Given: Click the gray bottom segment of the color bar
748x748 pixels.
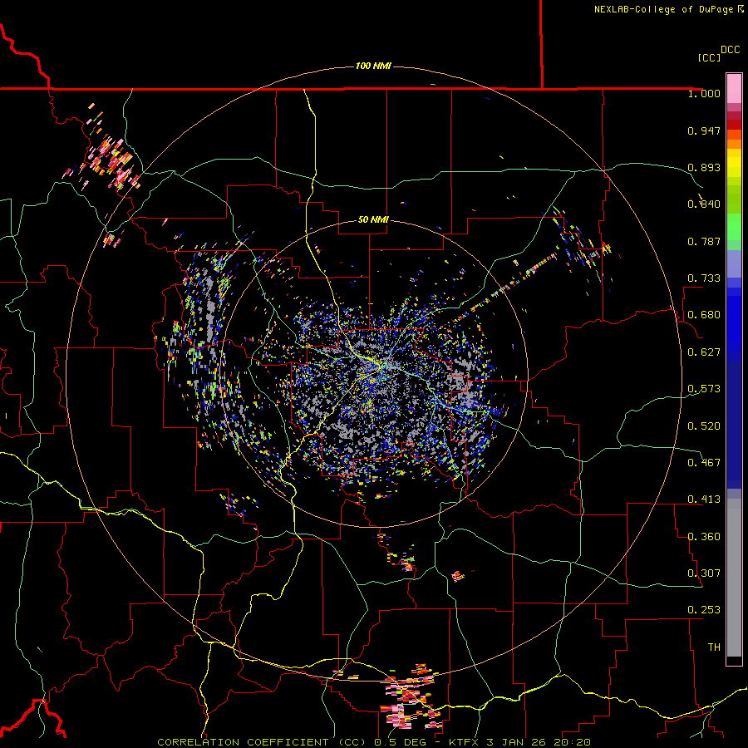Looking at the screenshot, I should tap(734, 578).
